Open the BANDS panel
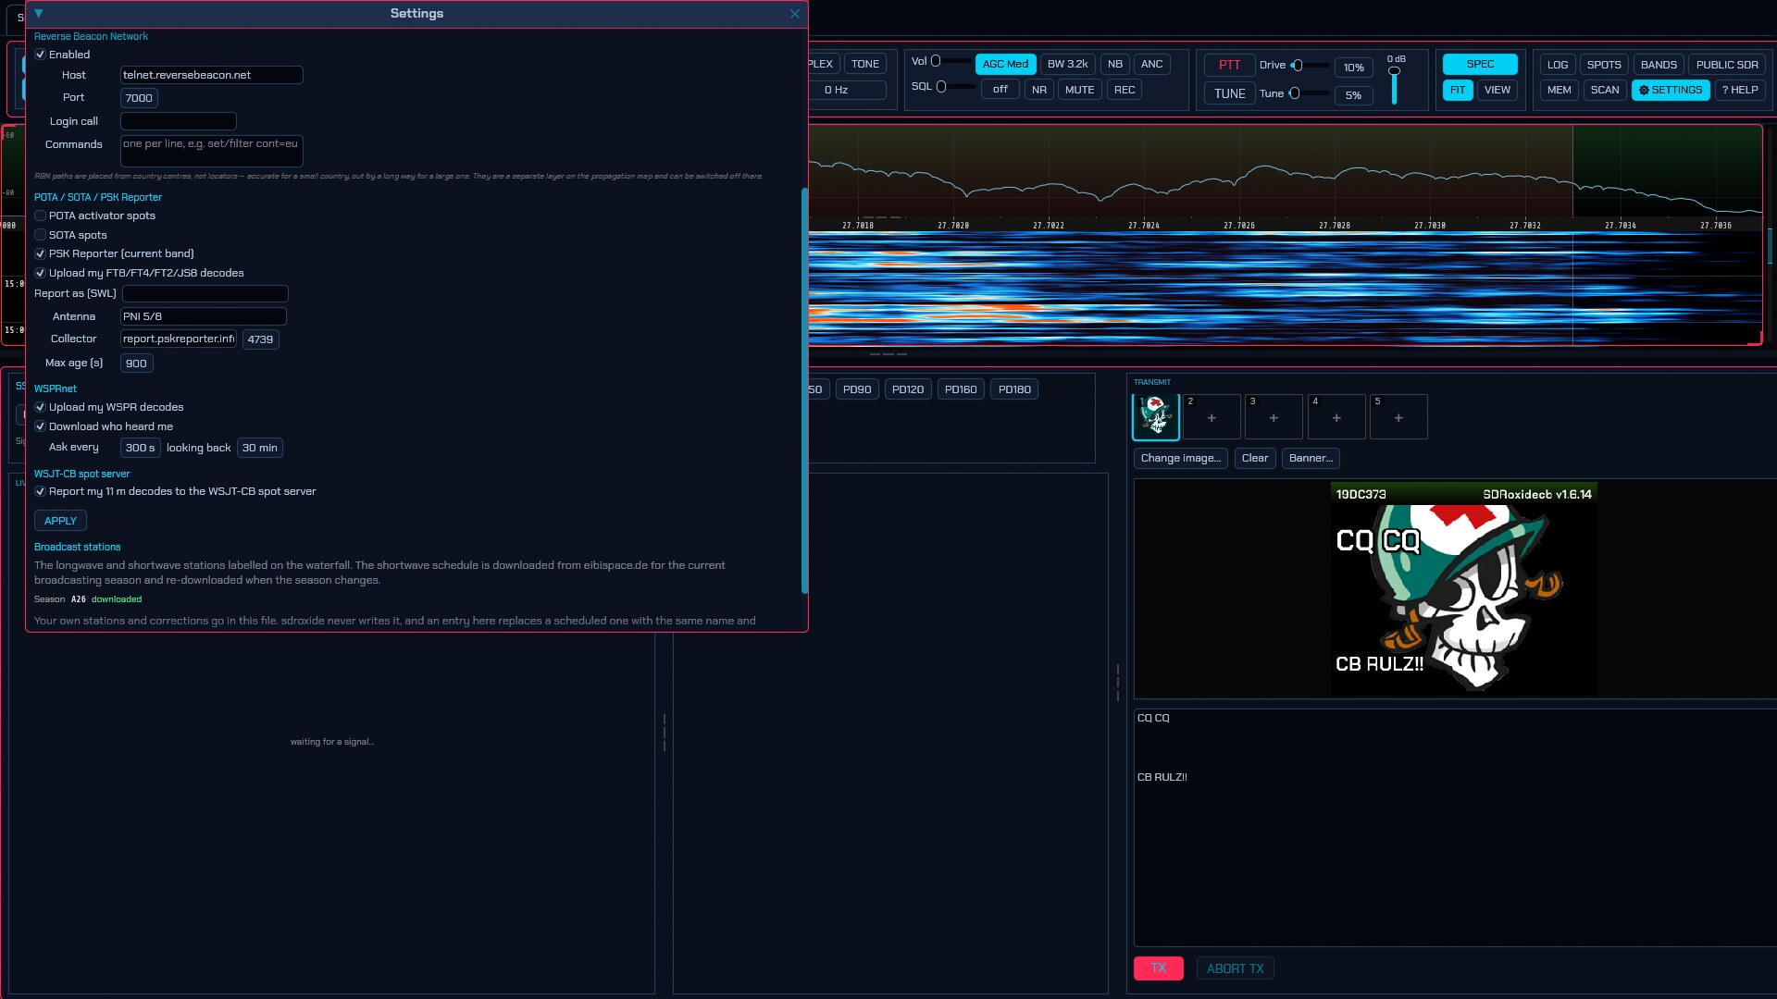 (1659, 65)
